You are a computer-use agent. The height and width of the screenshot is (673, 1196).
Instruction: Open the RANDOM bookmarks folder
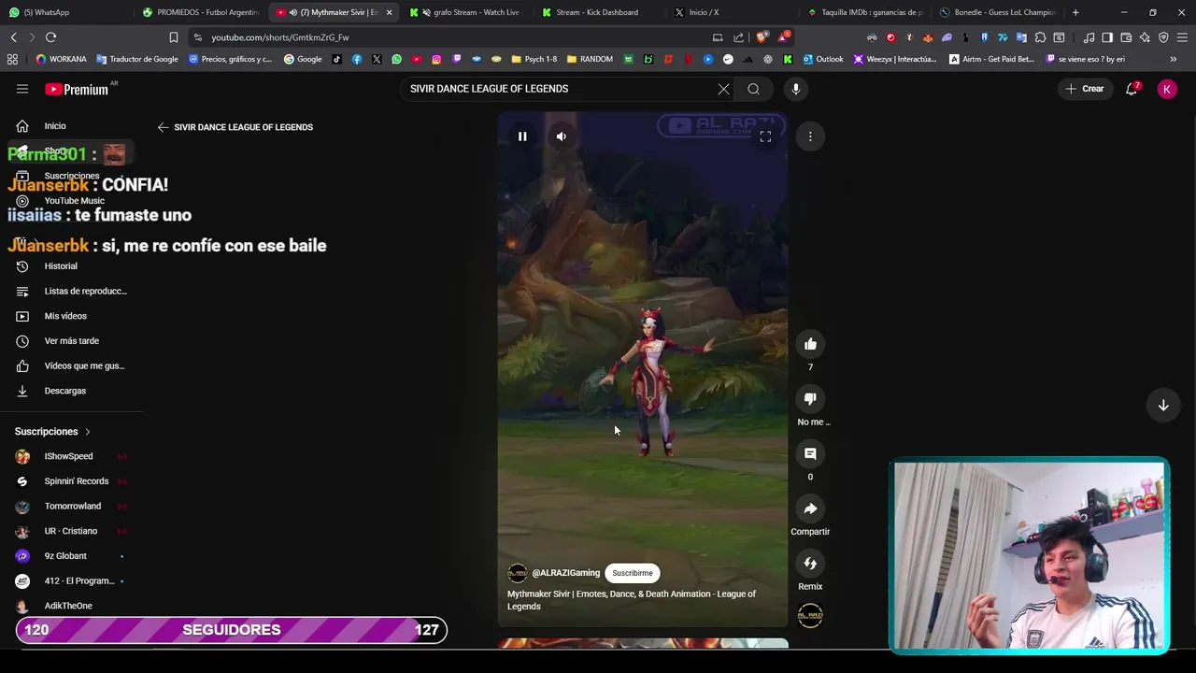pos(590,59)
